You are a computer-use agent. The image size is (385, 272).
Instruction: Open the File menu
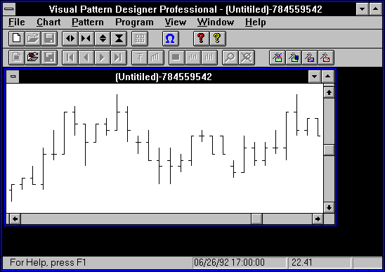[x=16, y=22]
